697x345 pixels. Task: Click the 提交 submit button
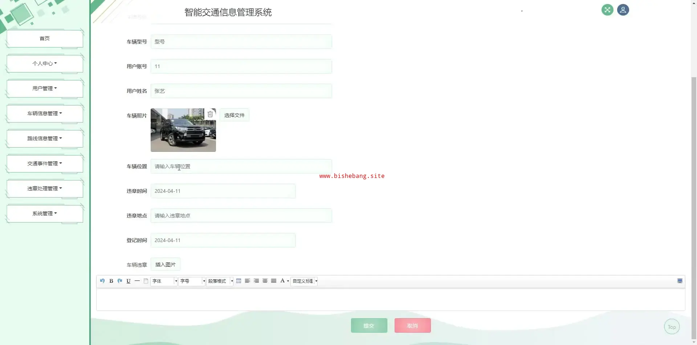point(369,326)
